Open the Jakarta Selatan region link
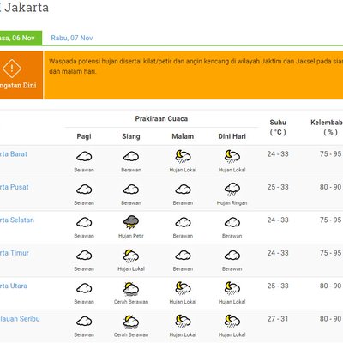The image size is (343, 343). pos(17,220)
